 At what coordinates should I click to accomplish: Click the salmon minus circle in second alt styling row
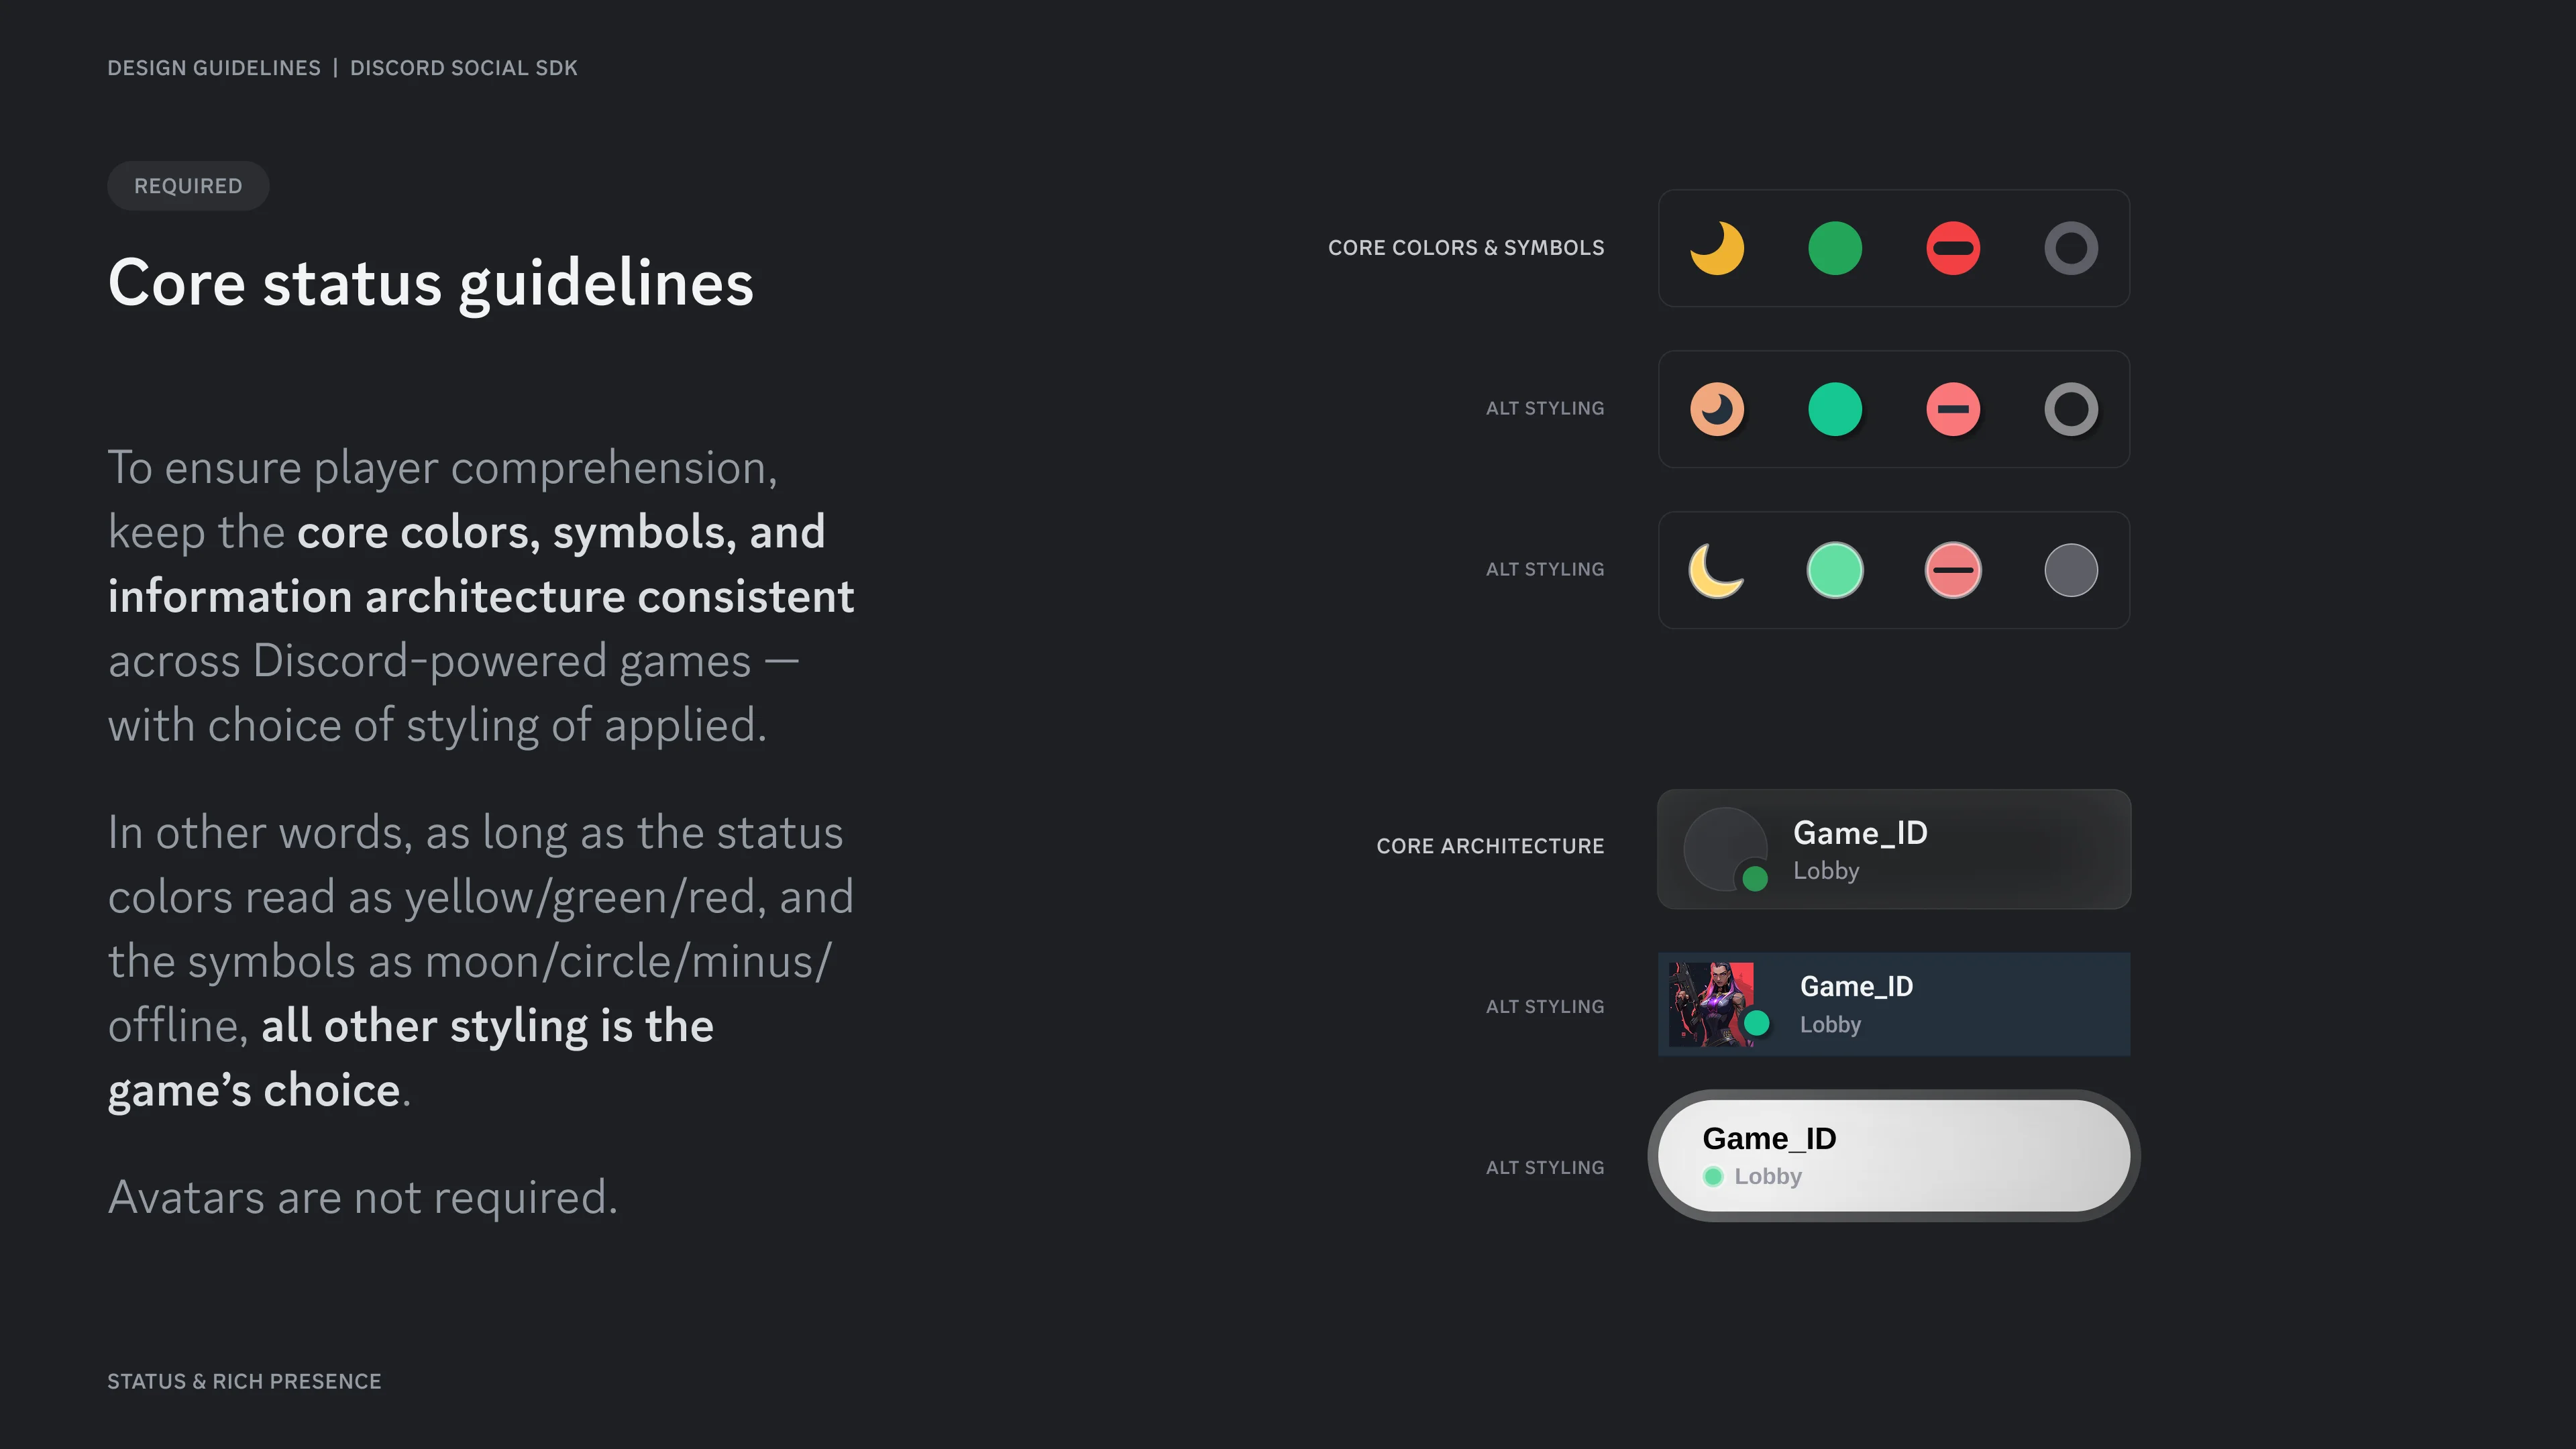click(1953, 570)
